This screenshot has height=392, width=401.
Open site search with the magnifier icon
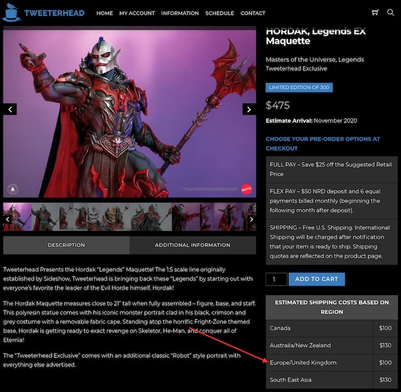[390, 12]
